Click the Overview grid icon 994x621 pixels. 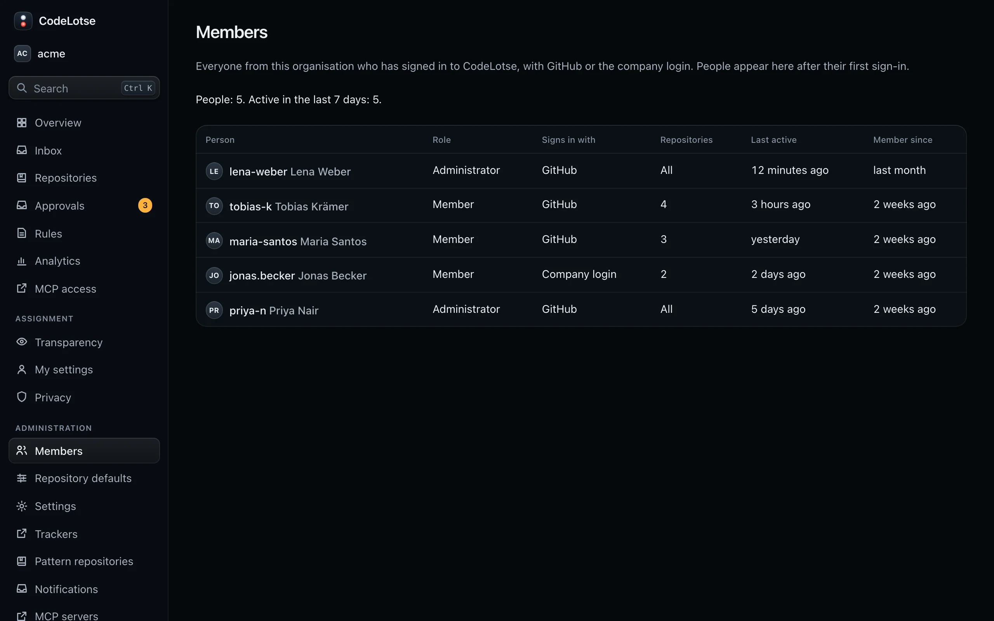[x=22, y=122]
